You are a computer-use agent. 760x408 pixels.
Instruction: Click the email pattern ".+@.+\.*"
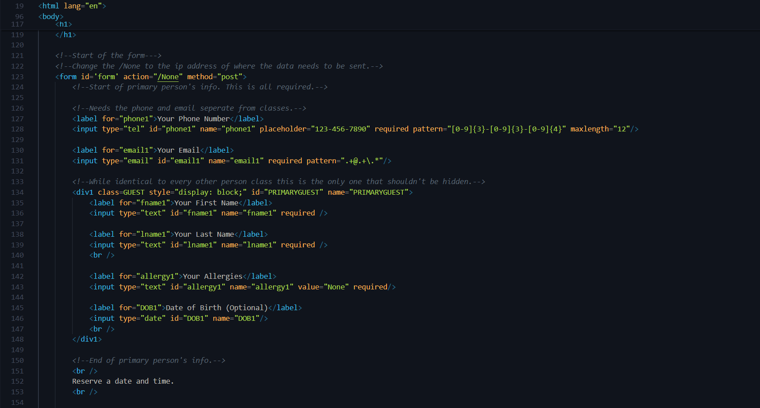362,161
